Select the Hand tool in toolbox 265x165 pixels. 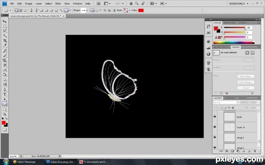(4, 110)
